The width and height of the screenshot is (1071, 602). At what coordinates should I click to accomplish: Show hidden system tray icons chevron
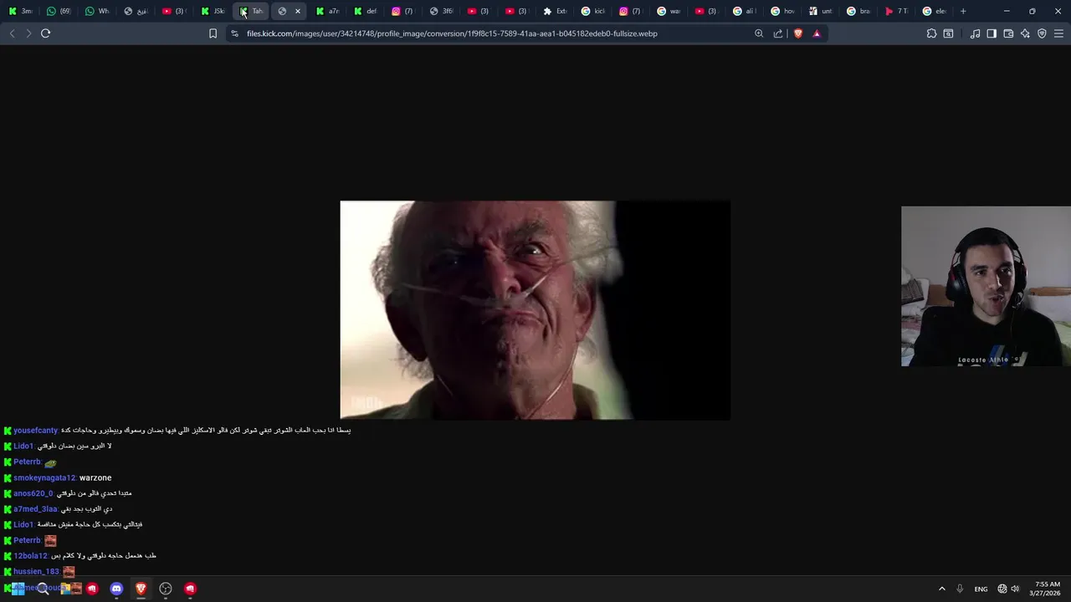click(x=941, y=589)
